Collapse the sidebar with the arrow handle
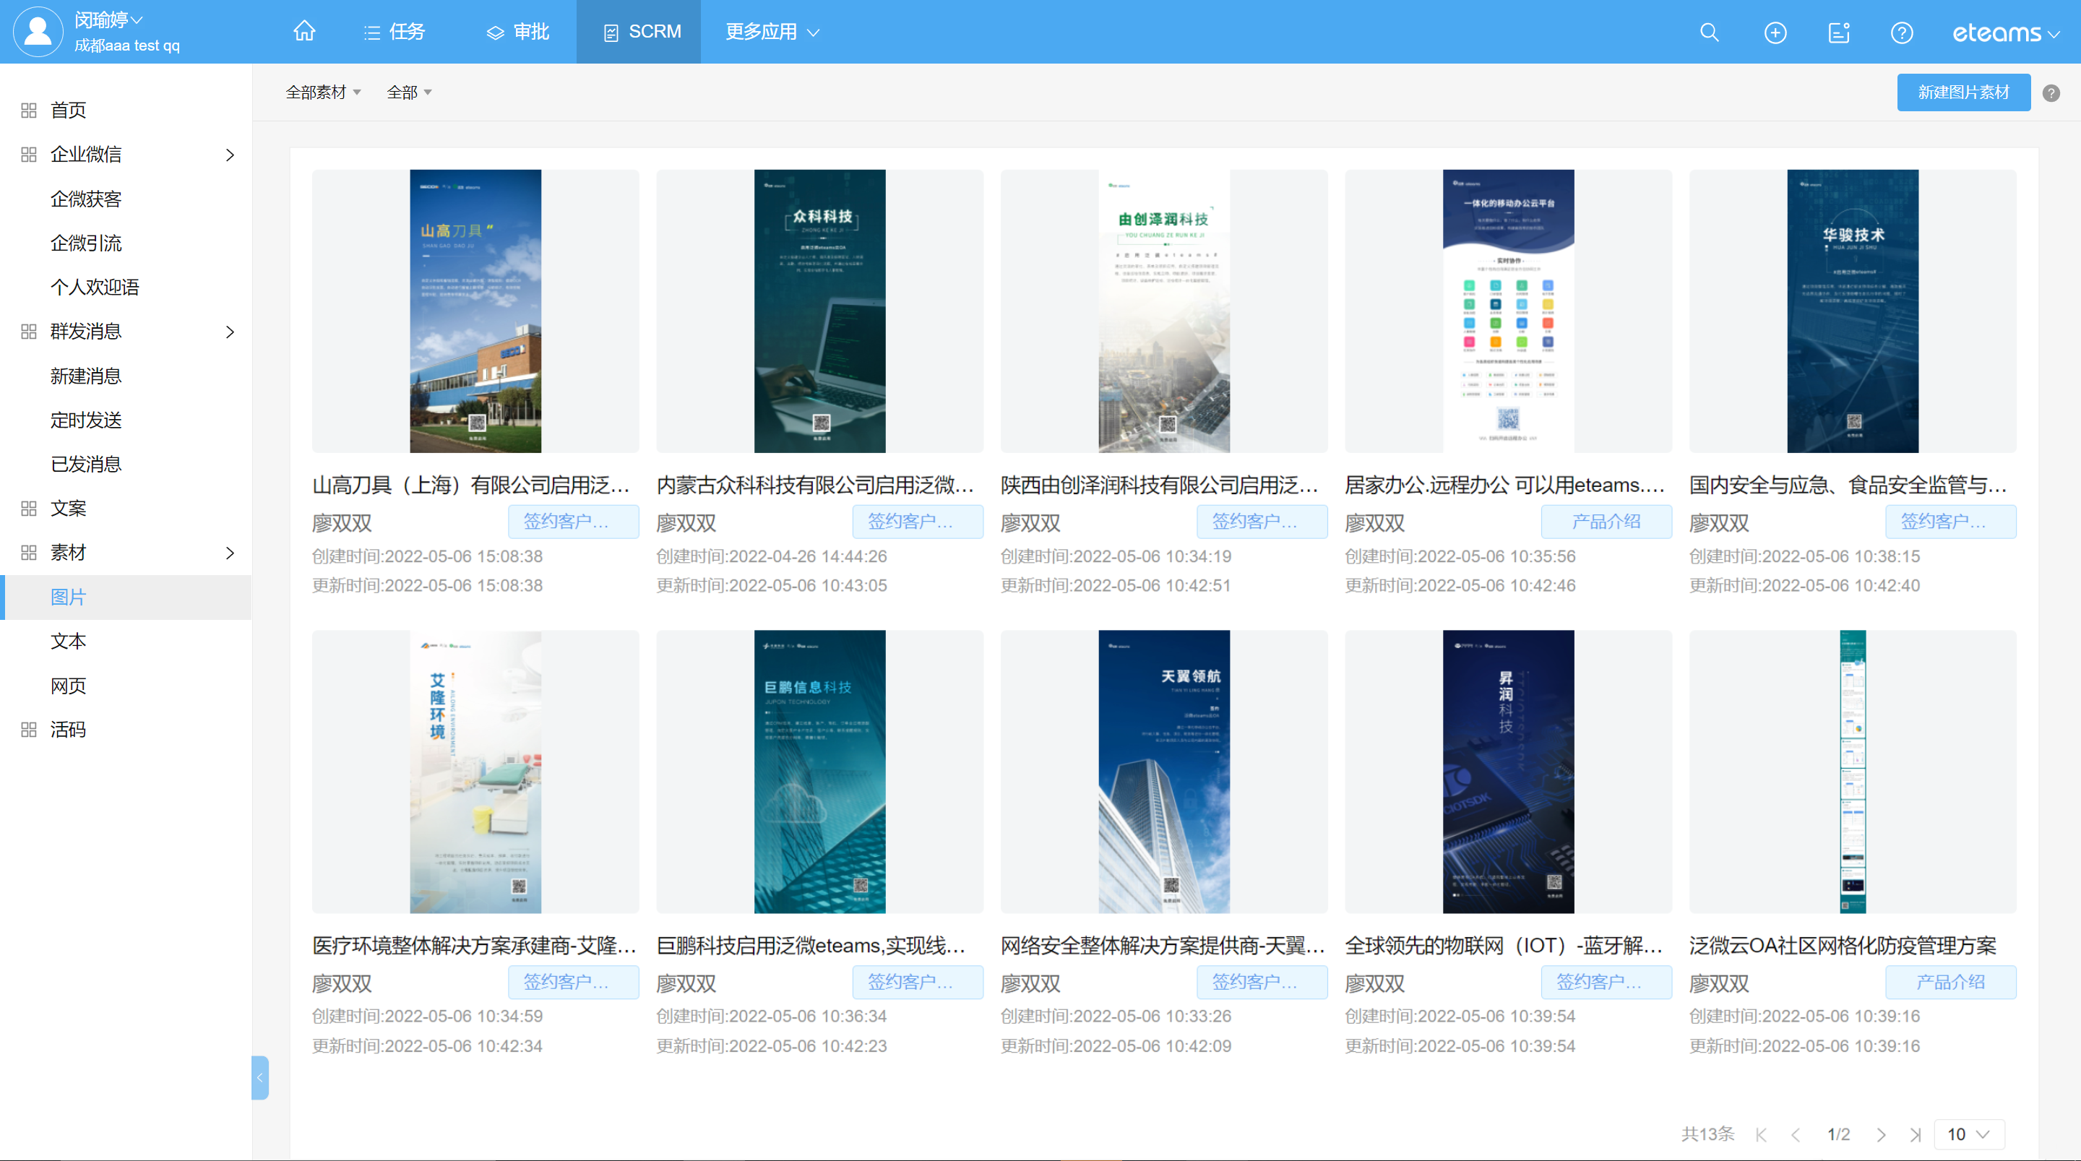 coord(259,1077)
